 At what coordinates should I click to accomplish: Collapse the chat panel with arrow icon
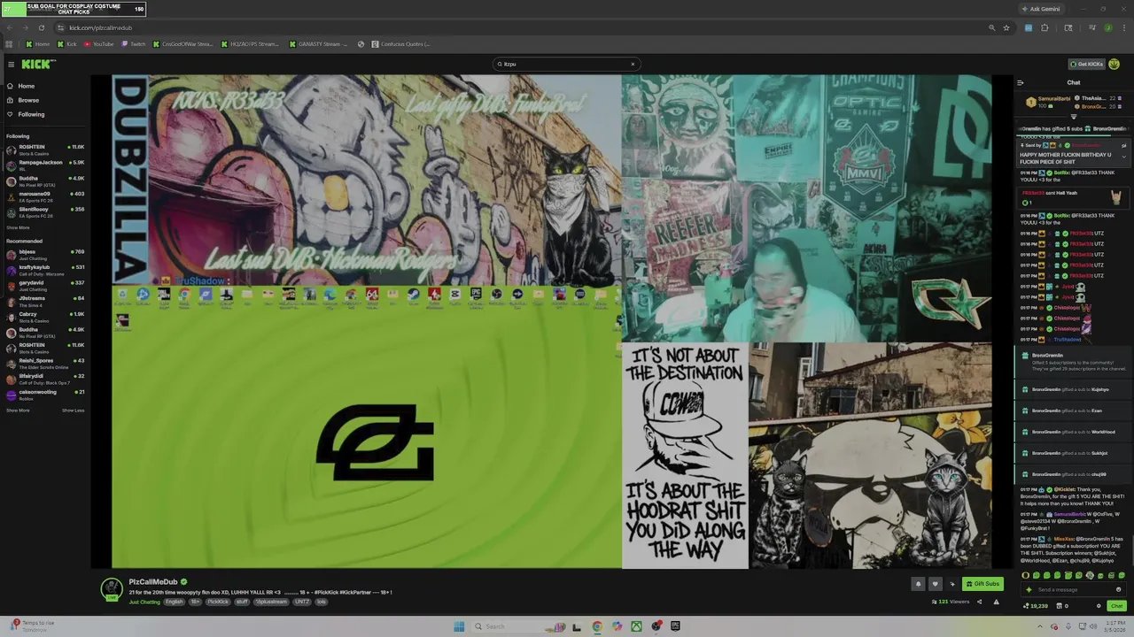tap(1021, 82)
